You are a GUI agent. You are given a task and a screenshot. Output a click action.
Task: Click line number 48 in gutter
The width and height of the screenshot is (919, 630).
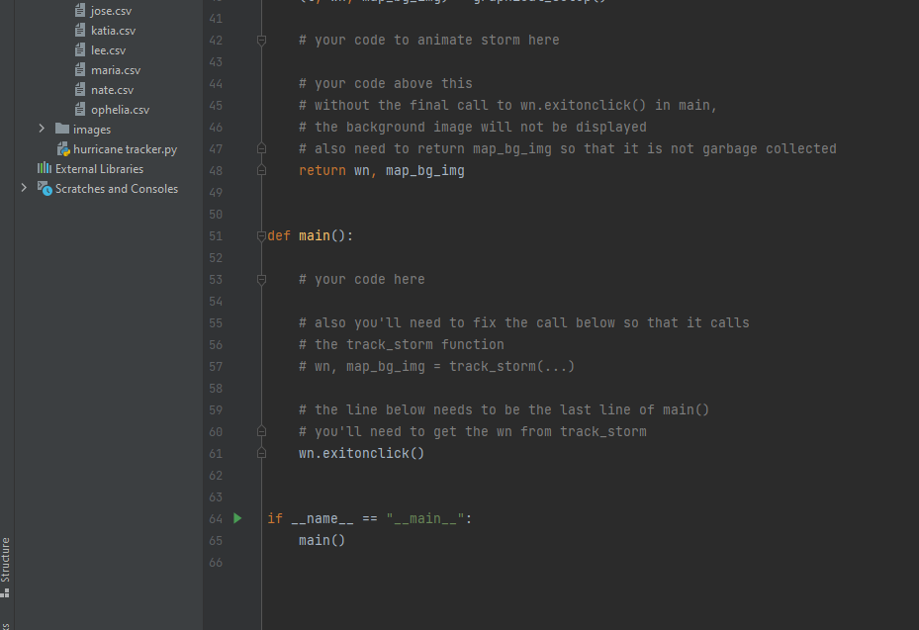tap(216, 171)
